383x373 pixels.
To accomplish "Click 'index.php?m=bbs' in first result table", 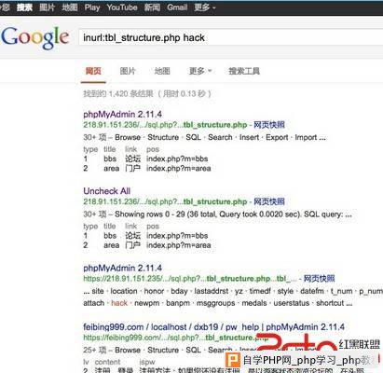I will (177, 159).
